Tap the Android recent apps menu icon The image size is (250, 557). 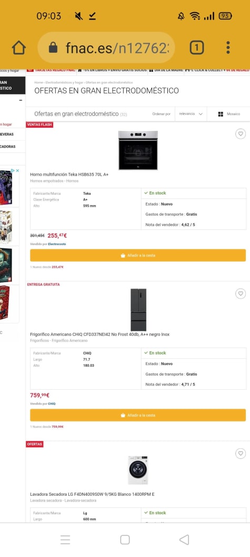(x=65, y=540)
